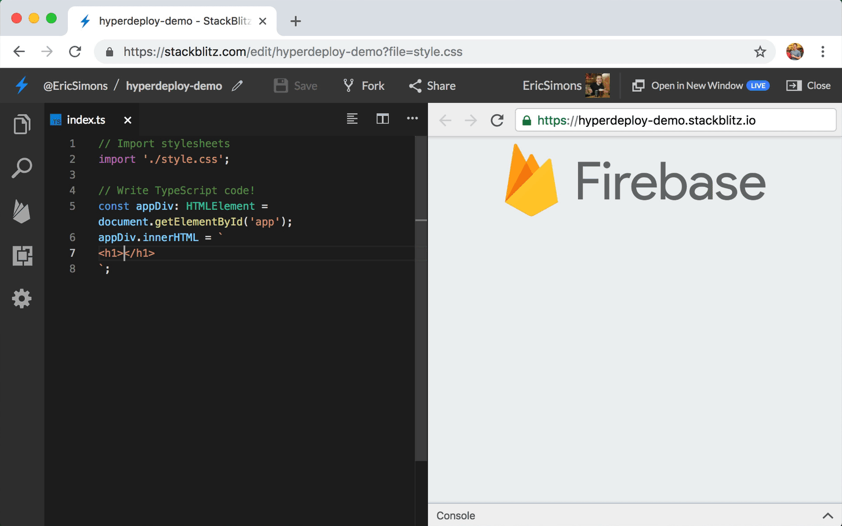Select the Firebase deploy sidebar icon
842x526 pixels.
coord(21,211)
